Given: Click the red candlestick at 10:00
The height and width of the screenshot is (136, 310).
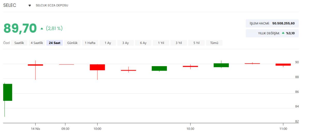Looking at the screenshot, I should (97, 67).
